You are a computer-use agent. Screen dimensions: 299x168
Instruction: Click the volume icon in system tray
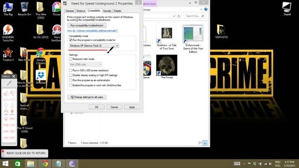tap(271, 164)
